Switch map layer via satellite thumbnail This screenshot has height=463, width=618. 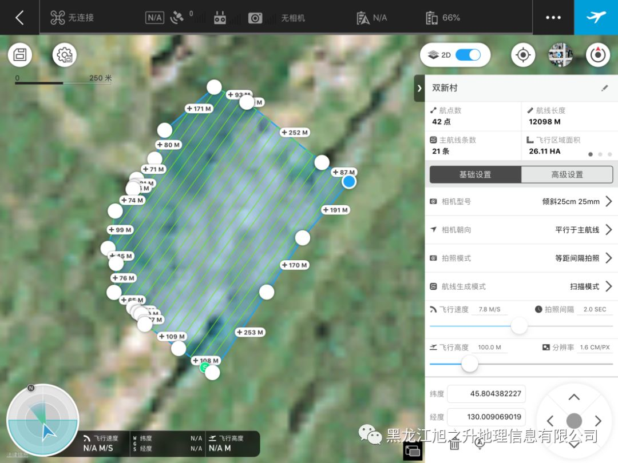click(560, 55)
